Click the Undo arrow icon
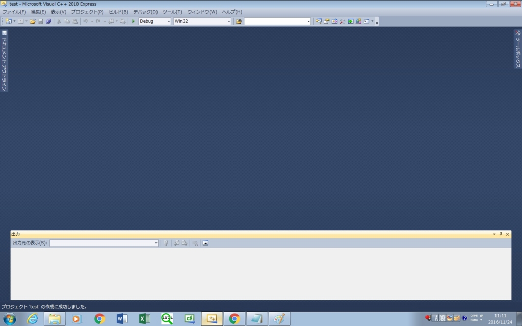The image size is (522, 326). click(x=86, y=21)
